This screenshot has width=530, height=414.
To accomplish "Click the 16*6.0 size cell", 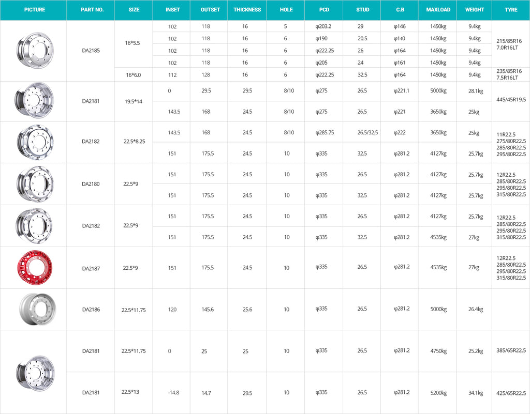I will tap(133, 74).
